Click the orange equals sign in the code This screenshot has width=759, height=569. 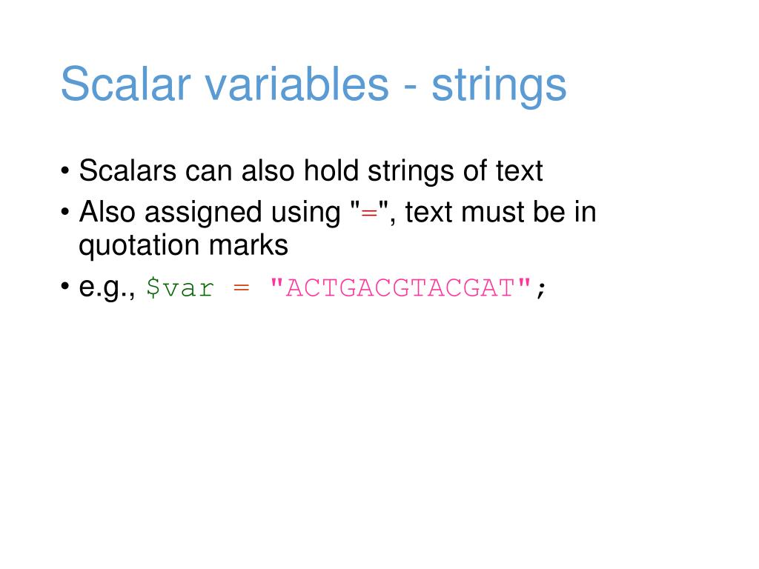pos(242,288)
